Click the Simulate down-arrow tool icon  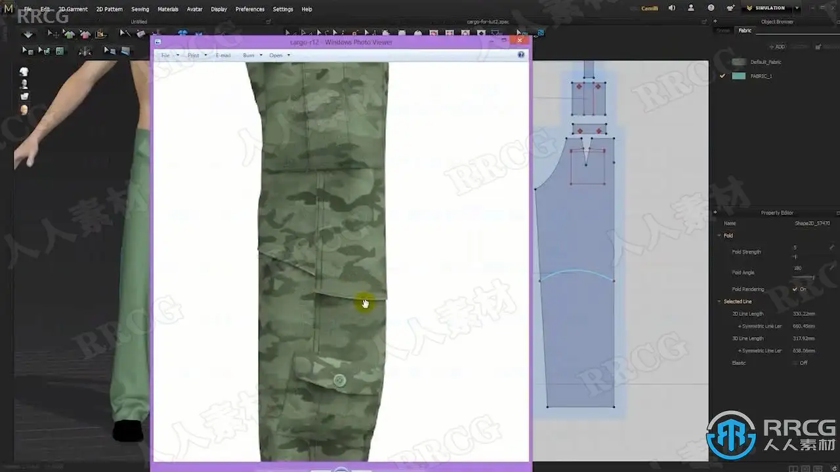tap(28, 34)
